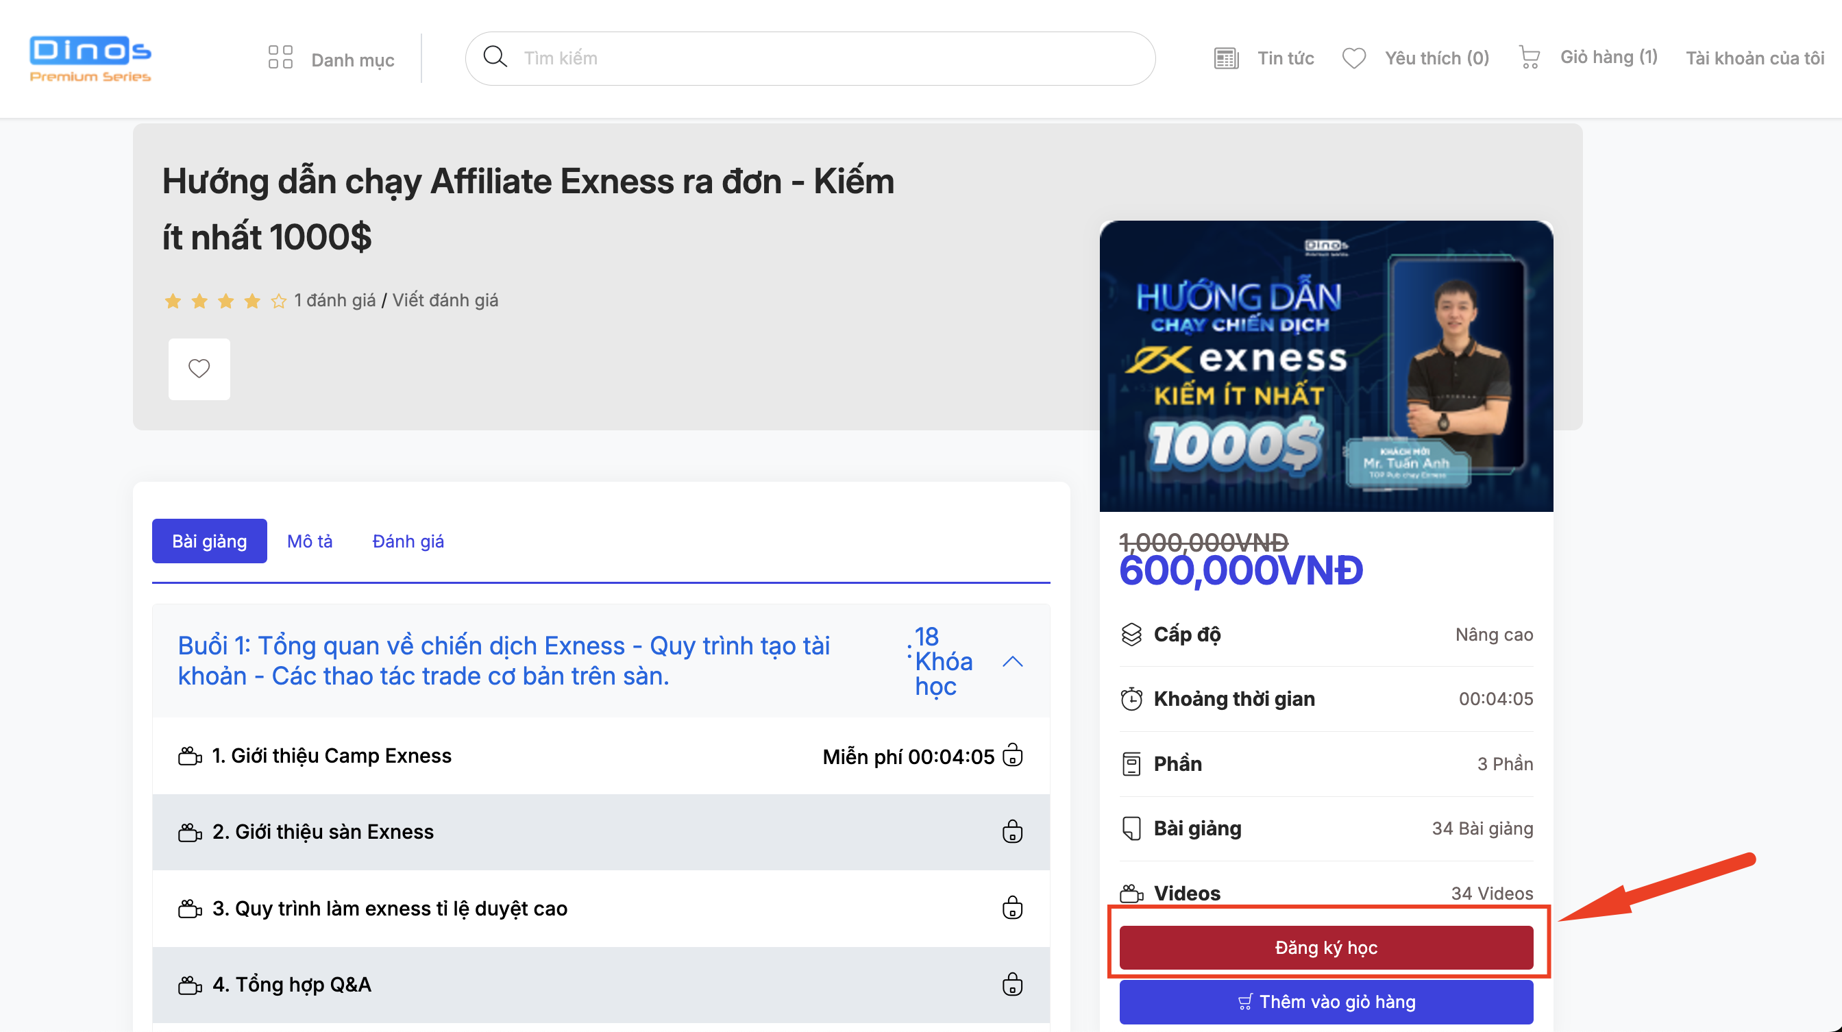This screenshot has width=1842, height=1032.
Task: Expand Buổi 1: Tổng quan về chiến dịch heading
Action: click(504, 661)
